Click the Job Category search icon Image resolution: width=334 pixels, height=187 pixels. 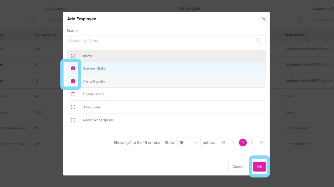tap(33, 19)
